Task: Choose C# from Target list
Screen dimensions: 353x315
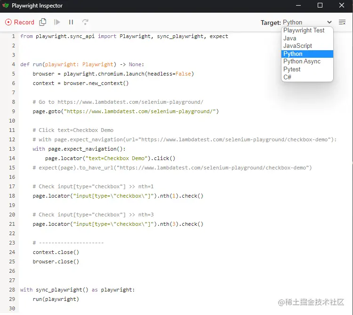Action: tap(307, 77)
